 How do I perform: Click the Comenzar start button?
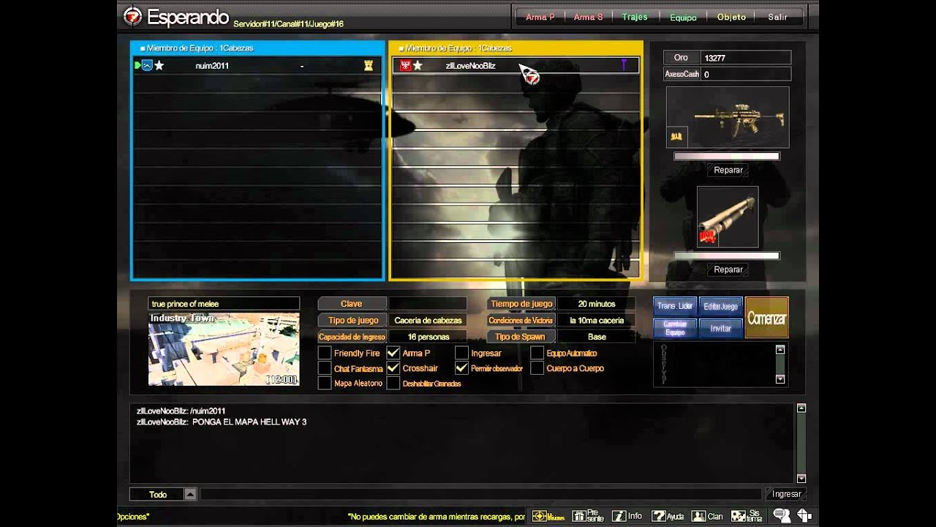click(x=766, y=318)
